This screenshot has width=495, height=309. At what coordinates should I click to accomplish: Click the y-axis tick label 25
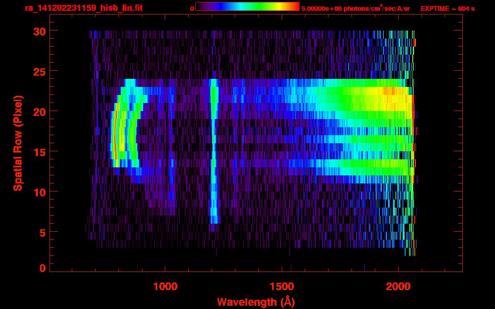tap(40, 71)
